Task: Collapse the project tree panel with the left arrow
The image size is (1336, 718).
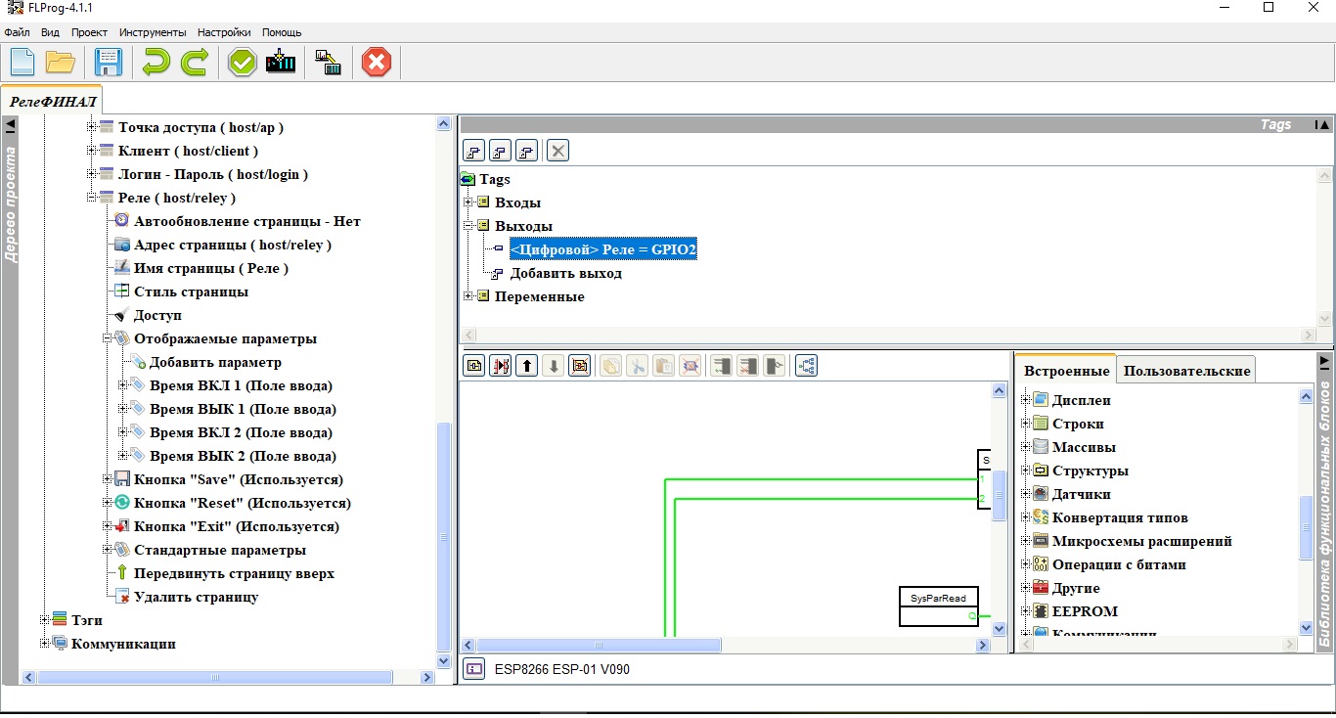Action: click(10, 125)
